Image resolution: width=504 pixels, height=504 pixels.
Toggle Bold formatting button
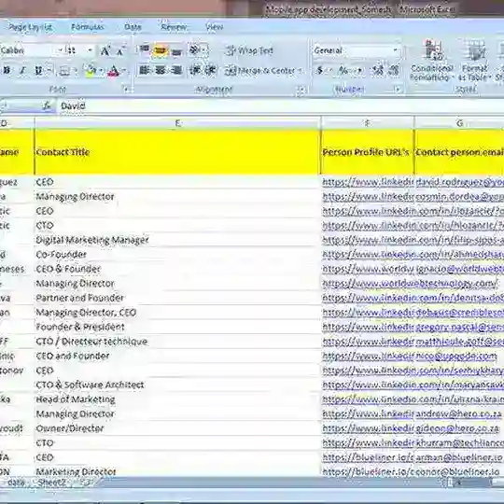7,70
